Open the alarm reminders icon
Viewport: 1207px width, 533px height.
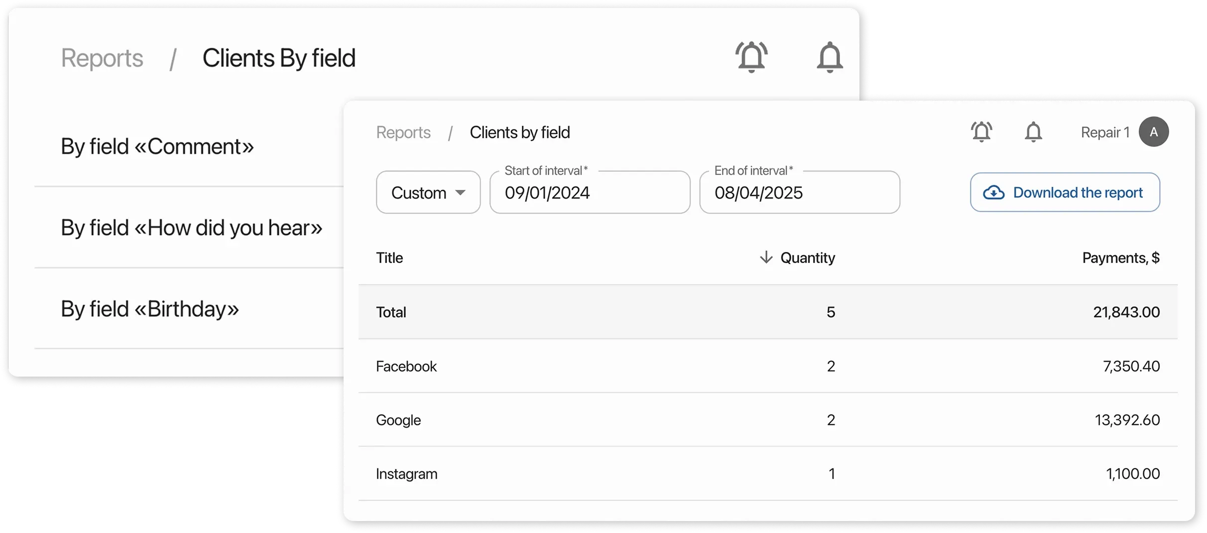click(981, 132)
